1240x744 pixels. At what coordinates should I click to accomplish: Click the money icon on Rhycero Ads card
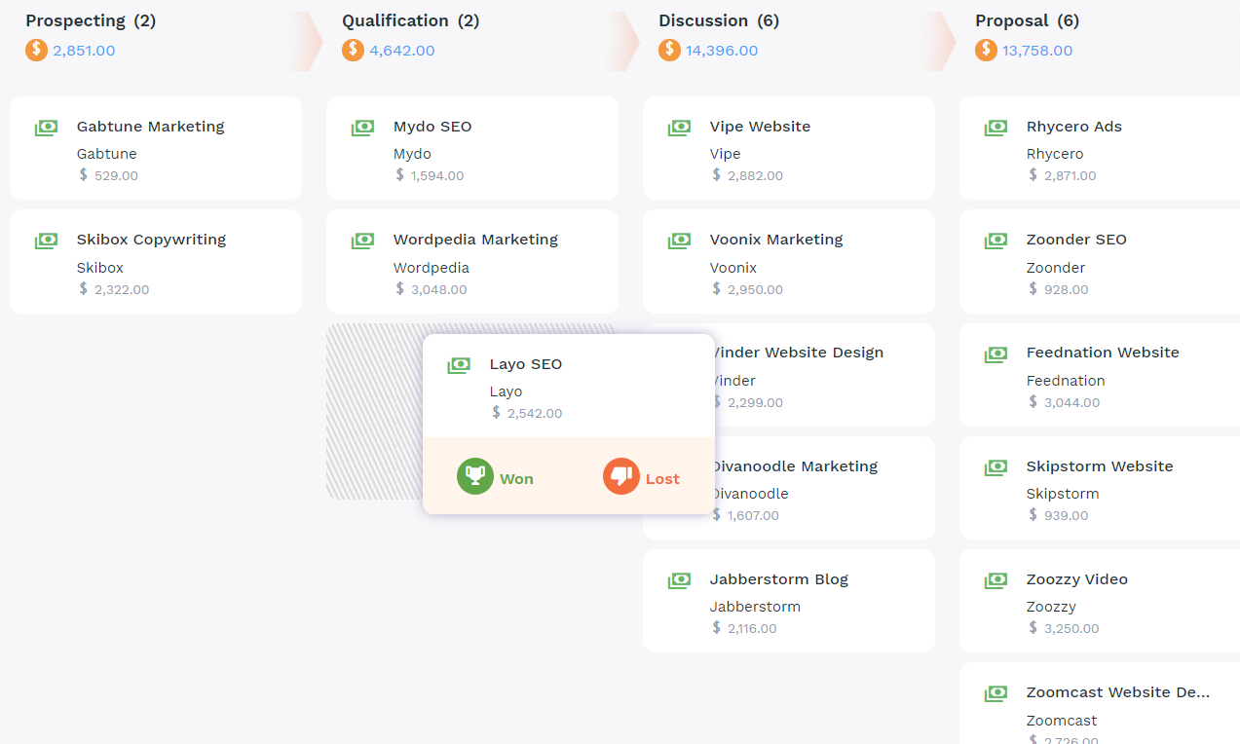coord(996,128)
